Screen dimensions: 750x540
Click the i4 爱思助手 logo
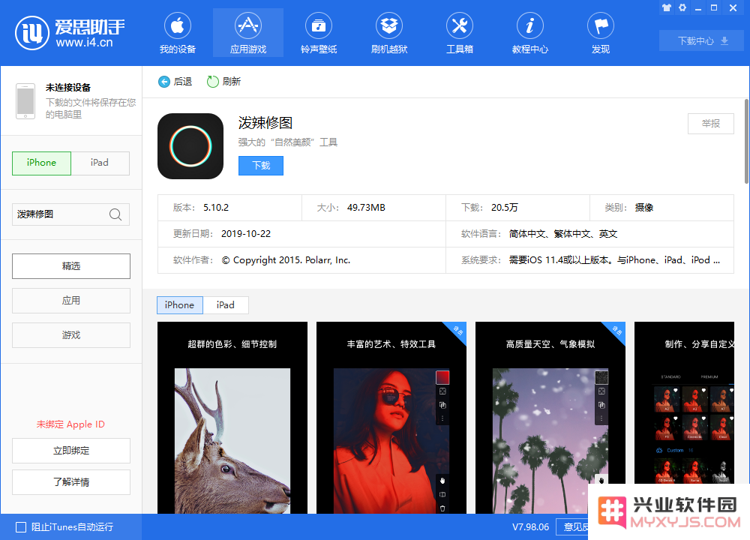click(70, 33)
